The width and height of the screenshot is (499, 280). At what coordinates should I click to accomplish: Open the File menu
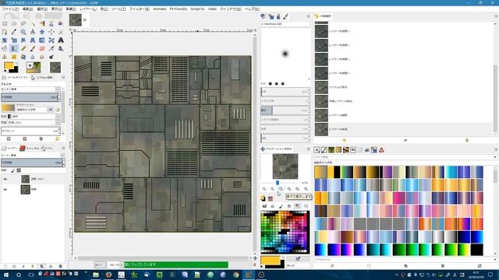coord(10,9)
